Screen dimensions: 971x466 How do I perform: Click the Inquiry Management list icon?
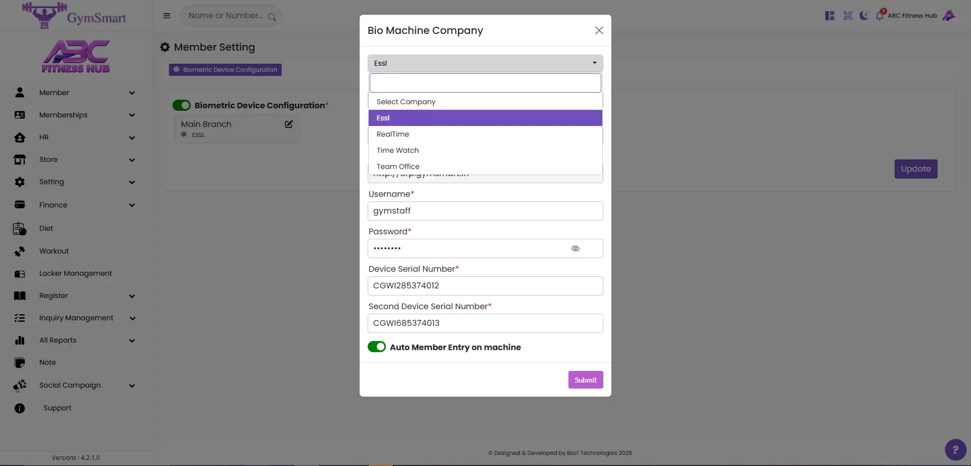pyautogui.click(x=20, y=318)
